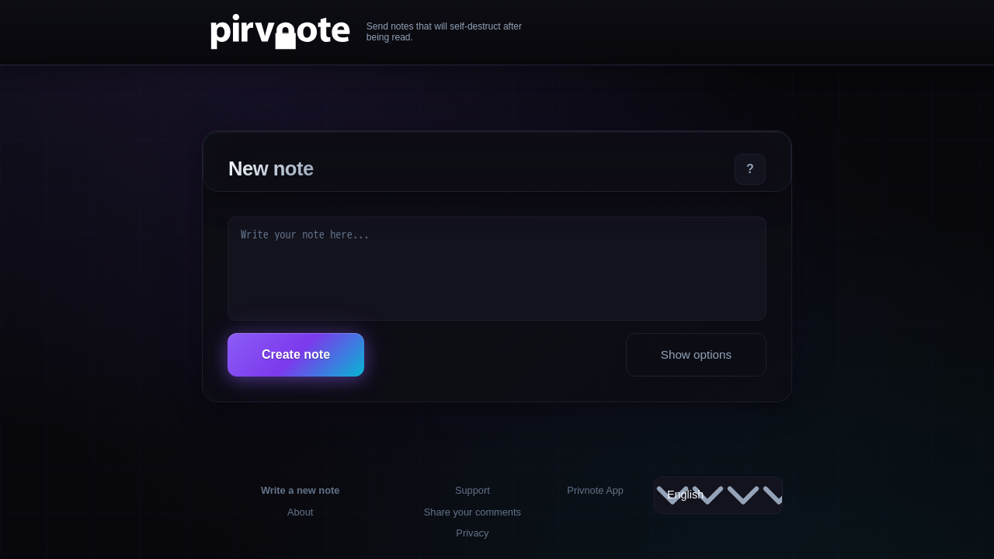Expand the Show options panel
The image size is (994, 559).
coord(696,355)
